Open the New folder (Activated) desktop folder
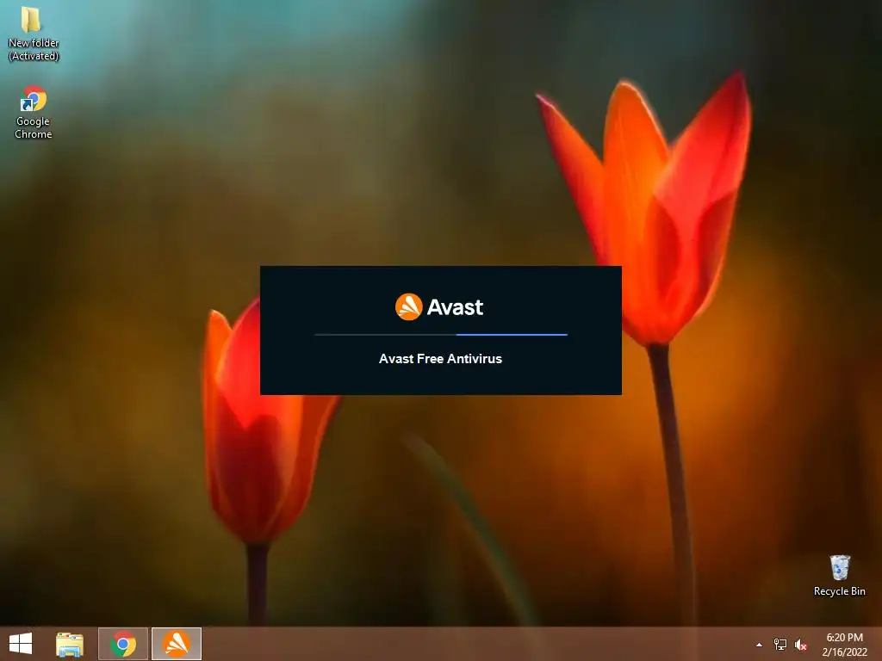 (33, 34)
